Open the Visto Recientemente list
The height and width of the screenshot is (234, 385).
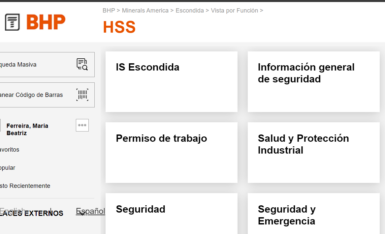[25, 186]
